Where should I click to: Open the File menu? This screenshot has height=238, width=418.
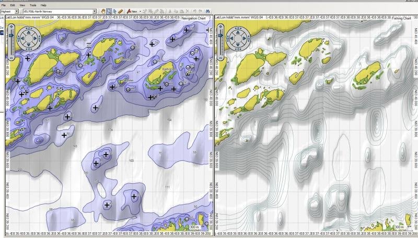point(3,5)
